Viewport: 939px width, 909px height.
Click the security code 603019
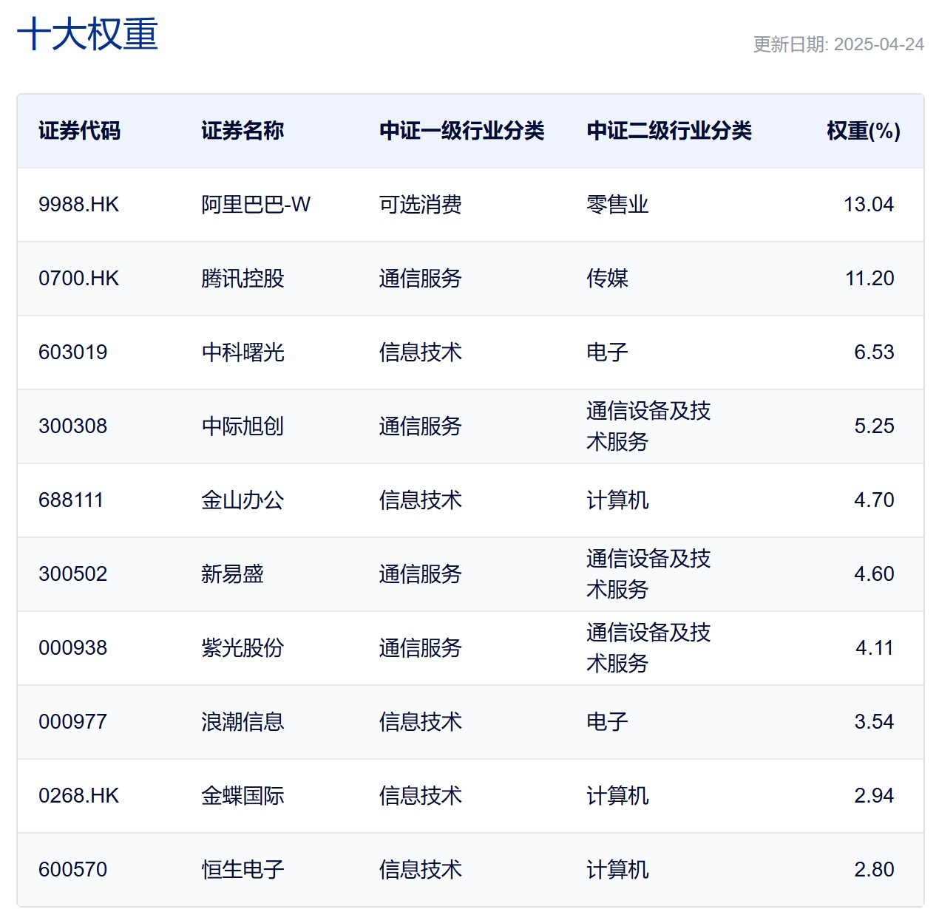[72, 353]
